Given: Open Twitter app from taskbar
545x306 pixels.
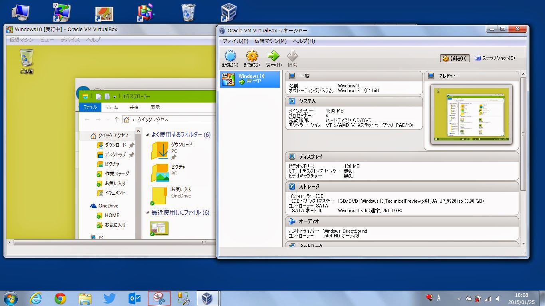Looking at the screenshot, I should [109, 298].
